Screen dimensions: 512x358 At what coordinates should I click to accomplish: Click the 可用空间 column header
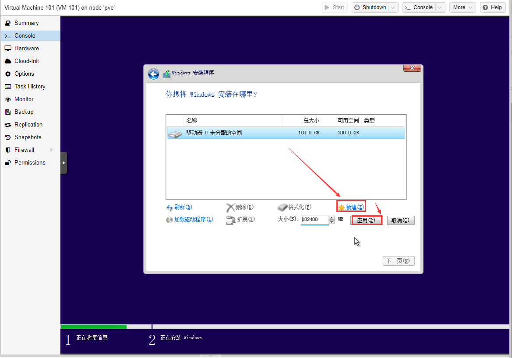[342, 120]
